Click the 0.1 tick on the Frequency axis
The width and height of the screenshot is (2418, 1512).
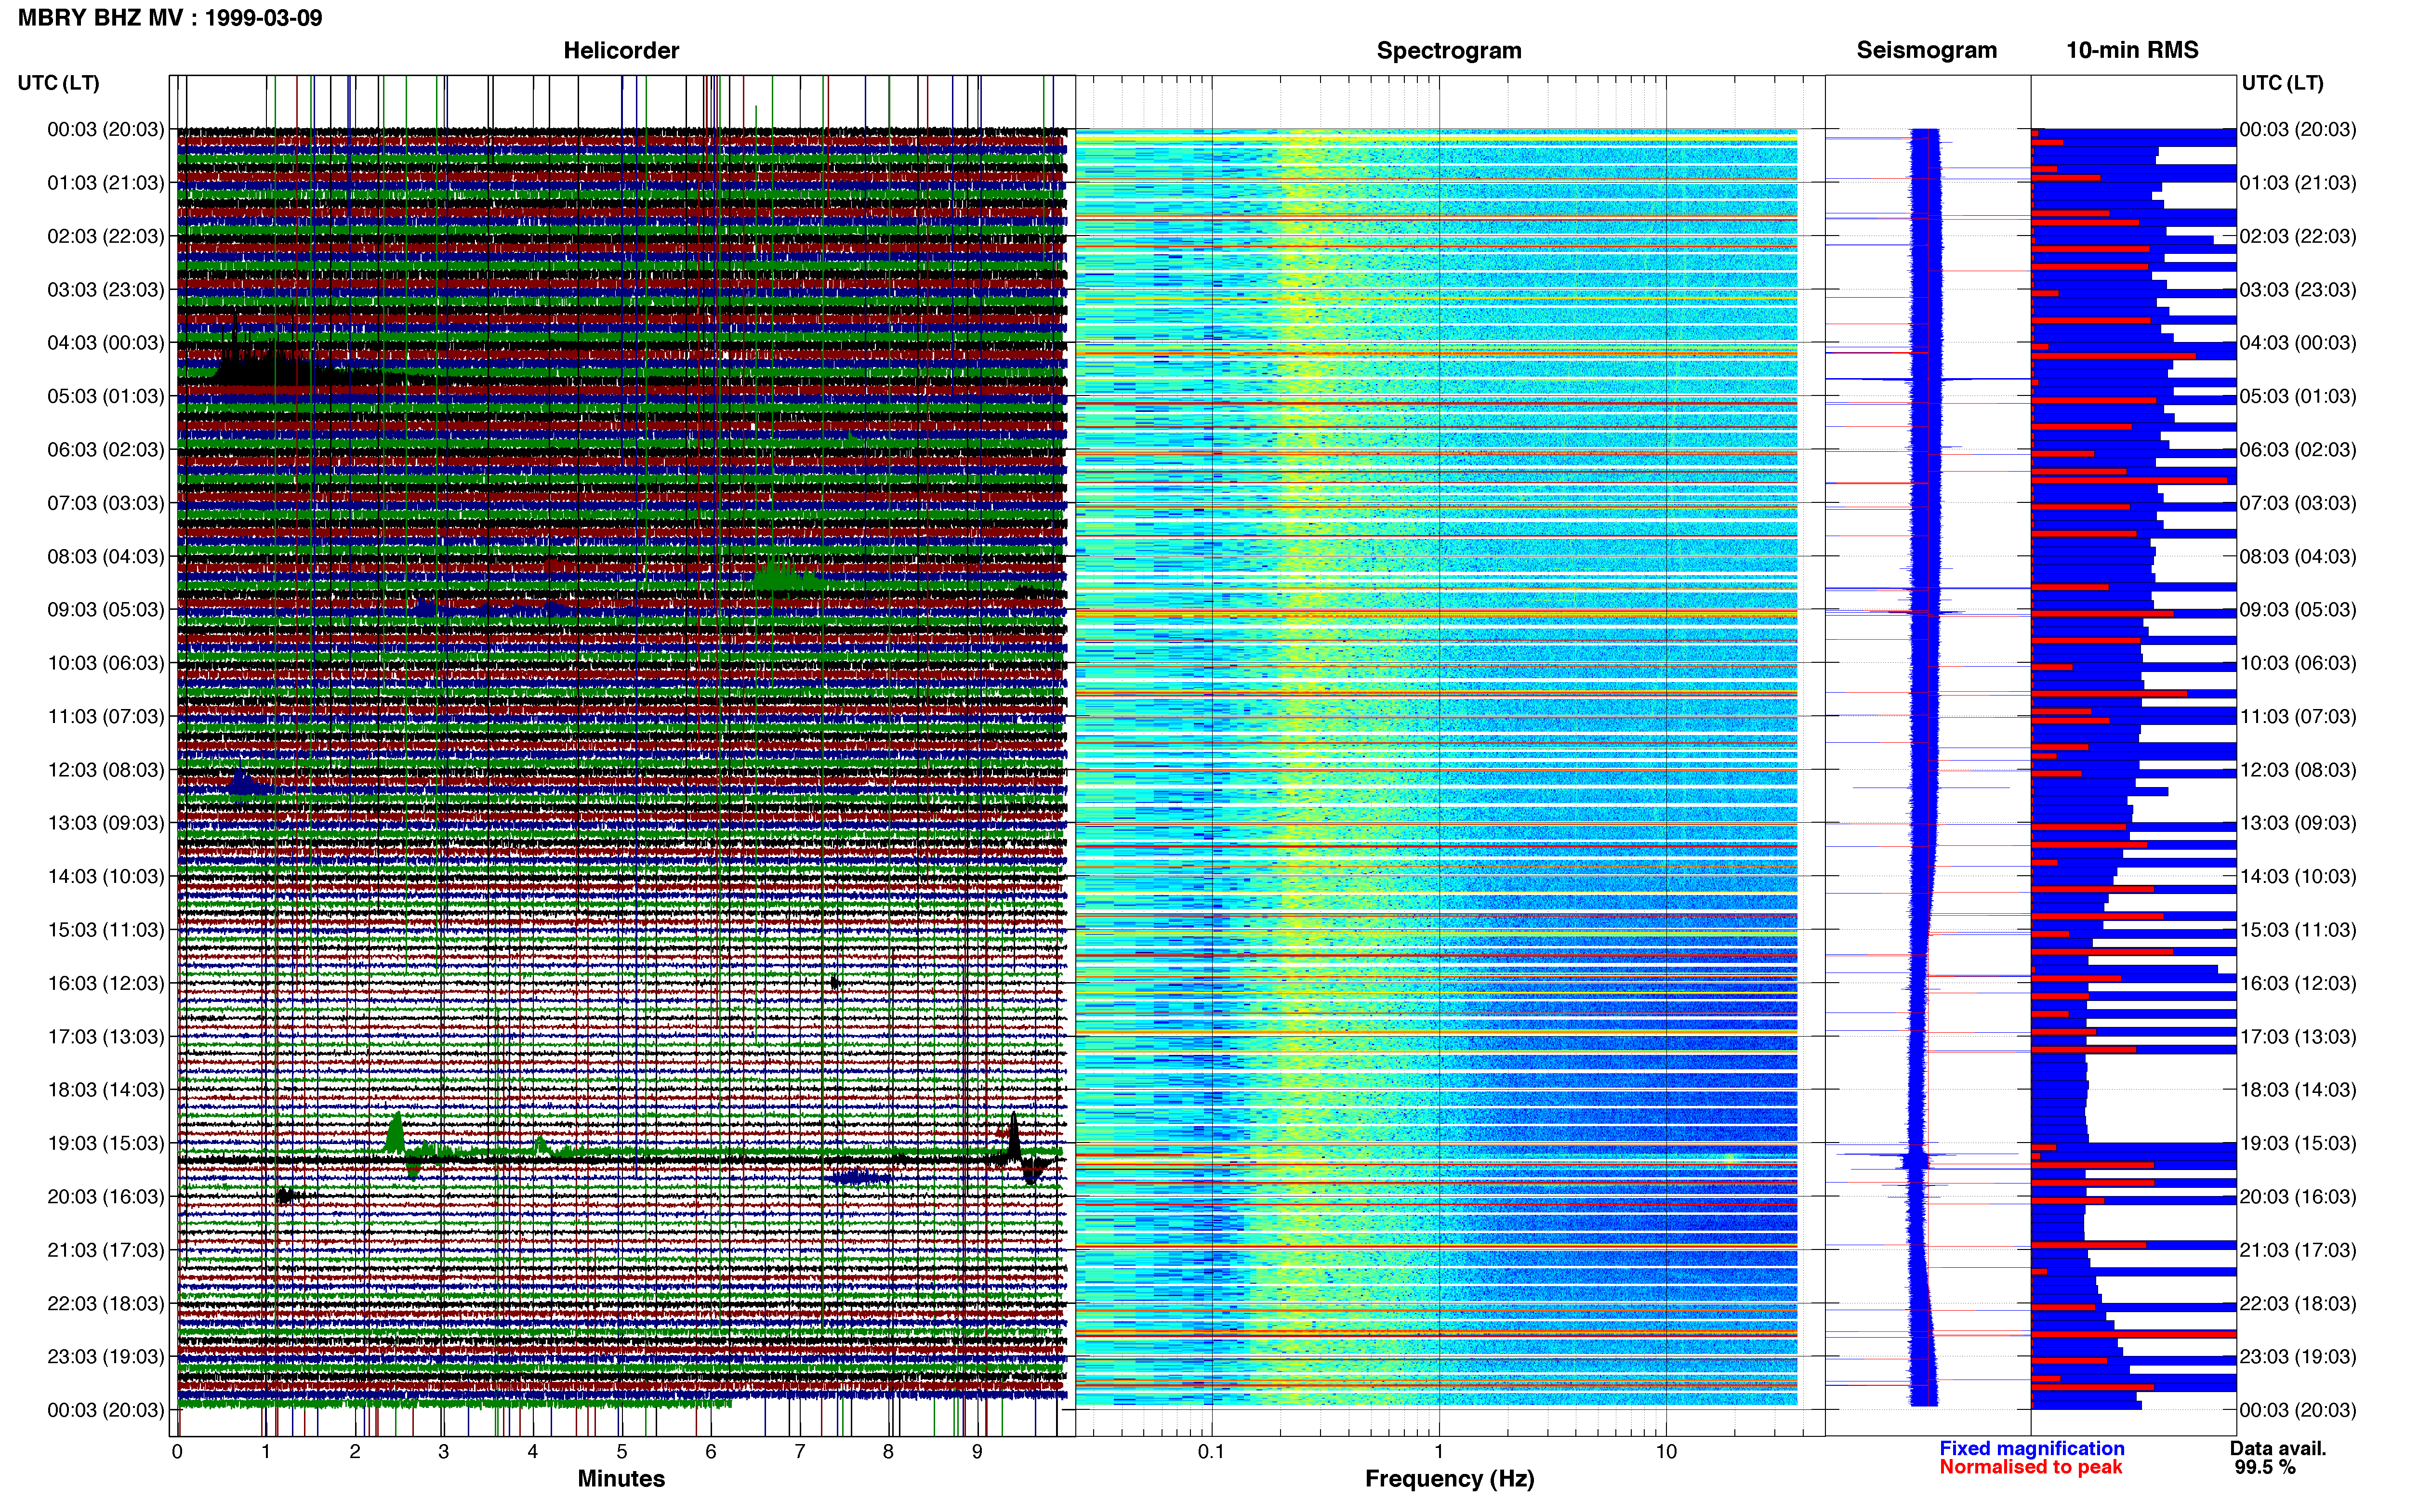coord(1211,1452)
